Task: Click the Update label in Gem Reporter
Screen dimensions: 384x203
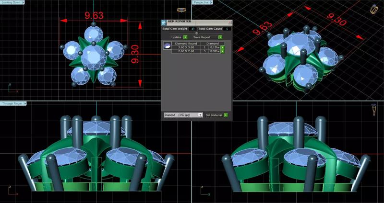Action: pyautogui.click(x=176, y=37)
